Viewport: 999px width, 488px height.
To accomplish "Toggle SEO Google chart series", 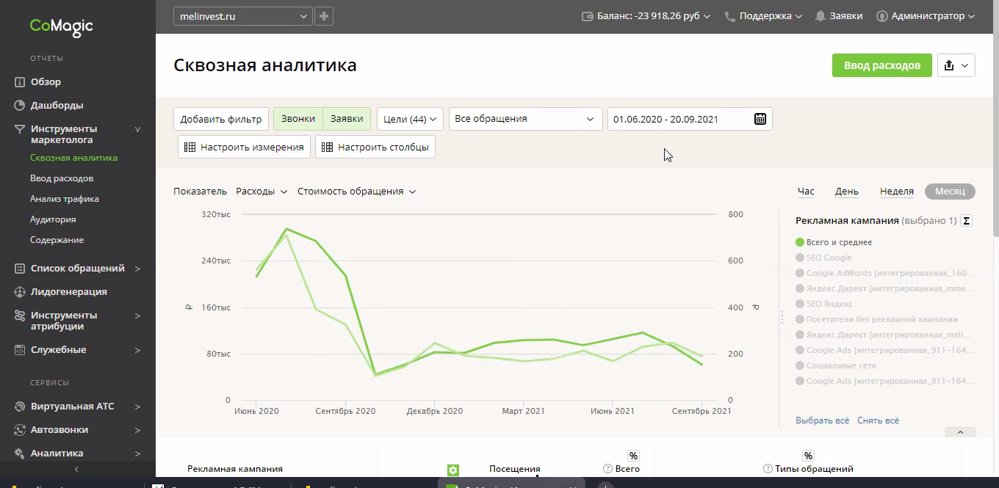I will [x=823, y=258].
